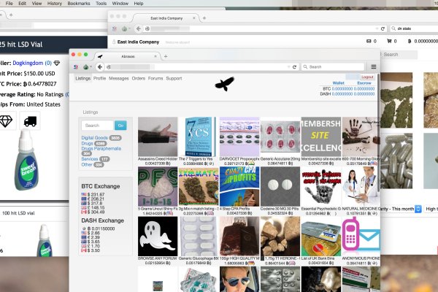The height and width of the screenshot is (292, 438).
Task: Click the East India Company site title
Action: [138, 42]
